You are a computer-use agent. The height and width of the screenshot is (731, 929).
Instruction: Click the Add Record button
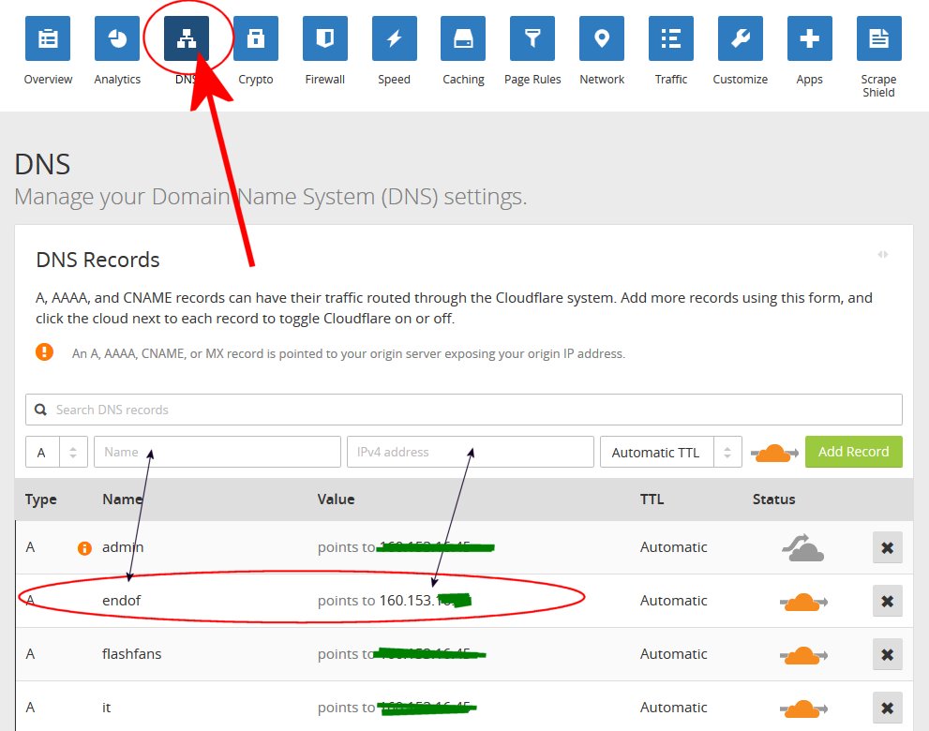pyautogui.click(x=853, y=452)
